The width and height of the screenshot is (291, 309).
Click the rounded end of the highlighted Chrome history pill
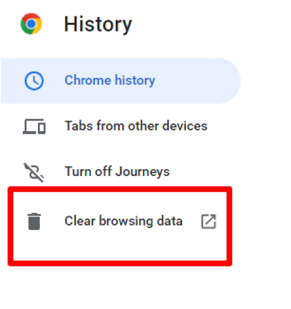point(229,81)
